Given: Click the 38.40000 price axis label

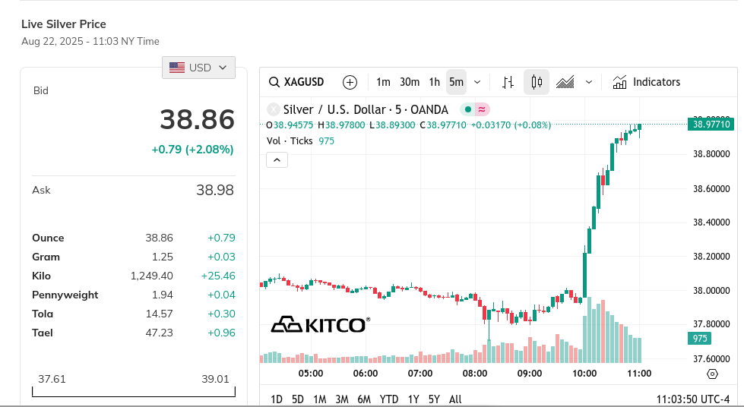Looking at the screenshot, I should (x=711, y=222).
